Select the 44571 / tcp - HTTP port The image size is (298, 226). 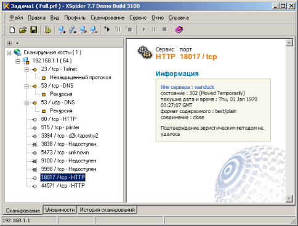(x=63, y=186)
